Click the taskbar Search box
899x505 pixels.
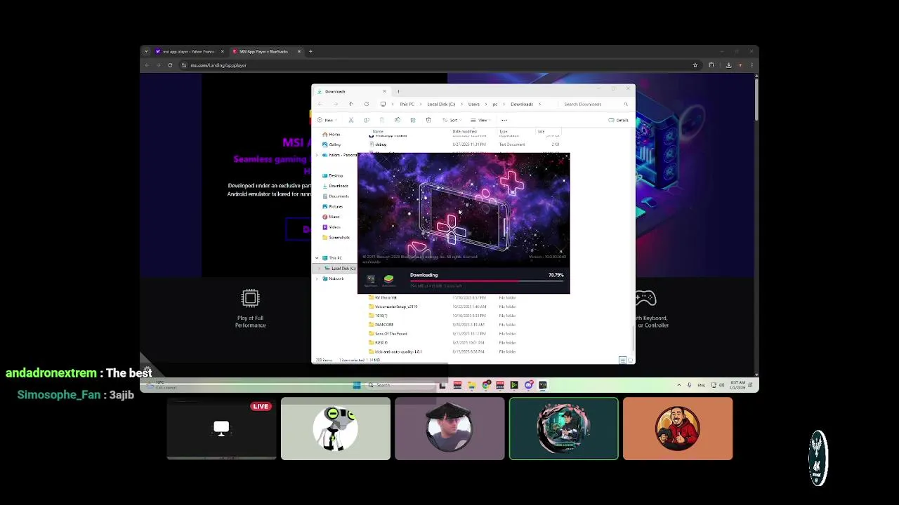click(400, 385)
